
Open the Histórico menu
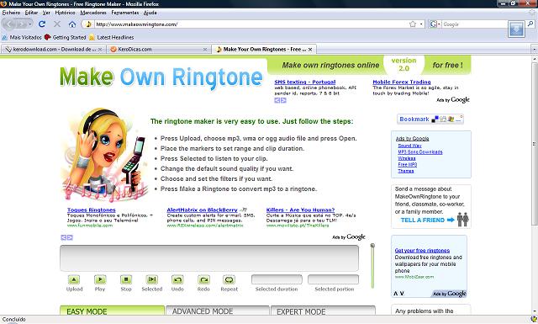(x=66, y=13)
